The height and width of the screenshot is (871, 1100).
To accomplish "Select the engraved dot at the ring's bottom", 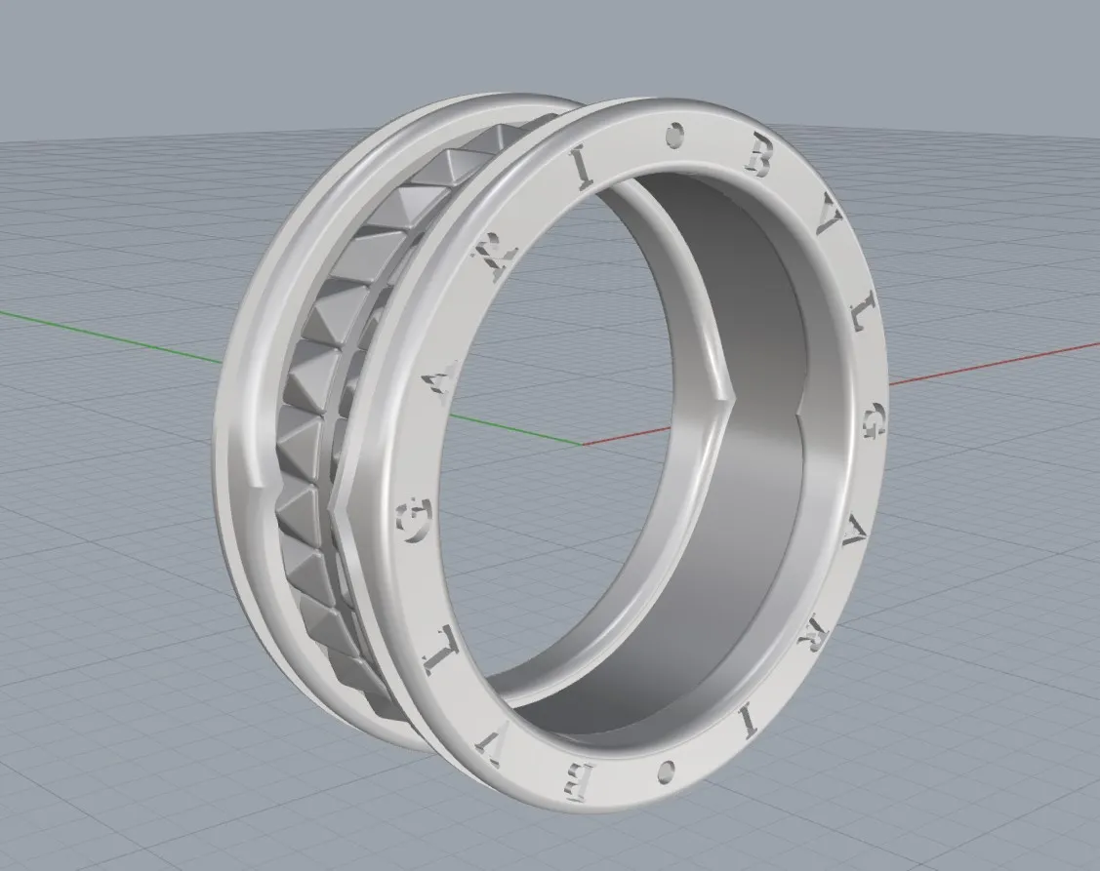I will coord(666,773).
